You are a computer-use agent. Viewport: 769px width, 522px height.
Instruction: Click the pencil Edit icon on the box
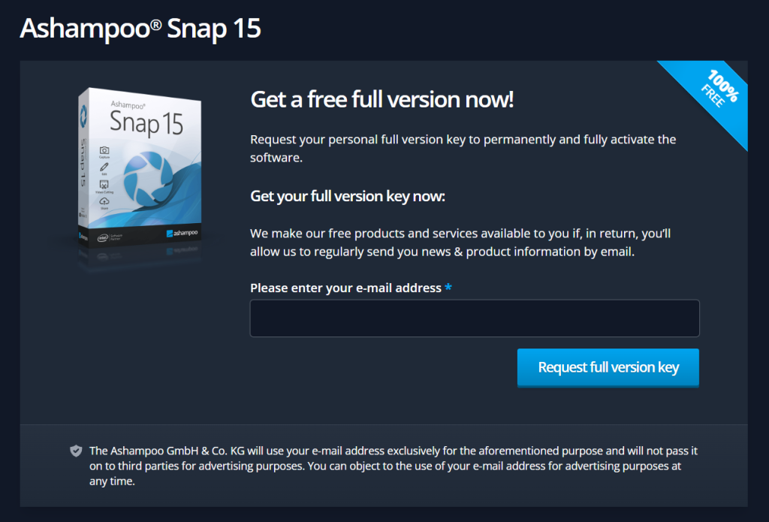coord(104,167)
